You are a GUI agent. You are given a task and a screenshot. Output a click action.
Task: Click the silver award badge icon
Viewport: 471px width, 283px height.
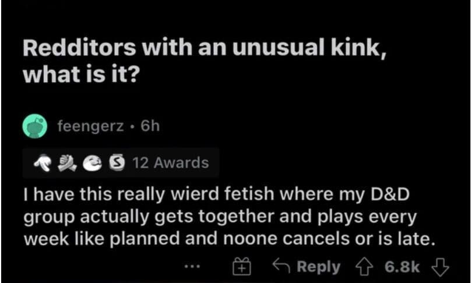pos(117,162)
